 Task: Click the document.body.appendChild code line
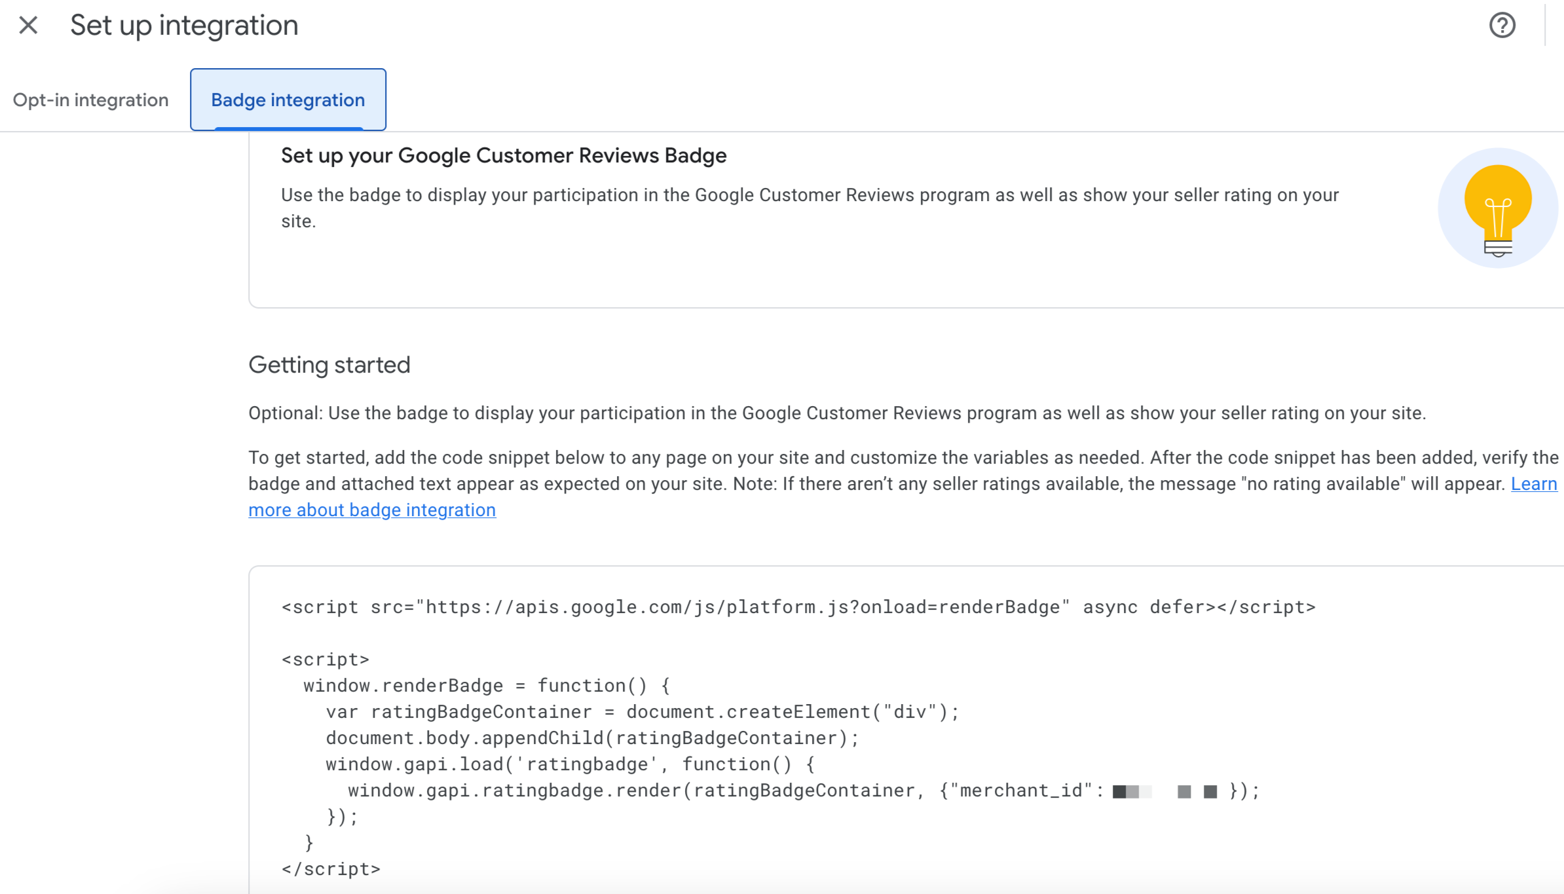[592, 738]
